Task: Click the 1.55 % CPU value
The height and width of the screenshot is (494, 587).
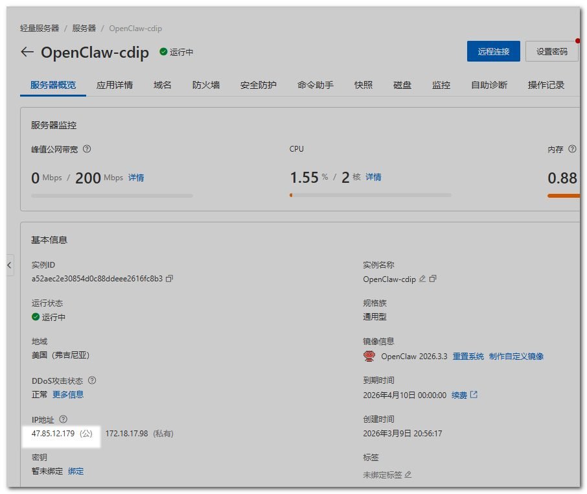Action: click(309, 178)
